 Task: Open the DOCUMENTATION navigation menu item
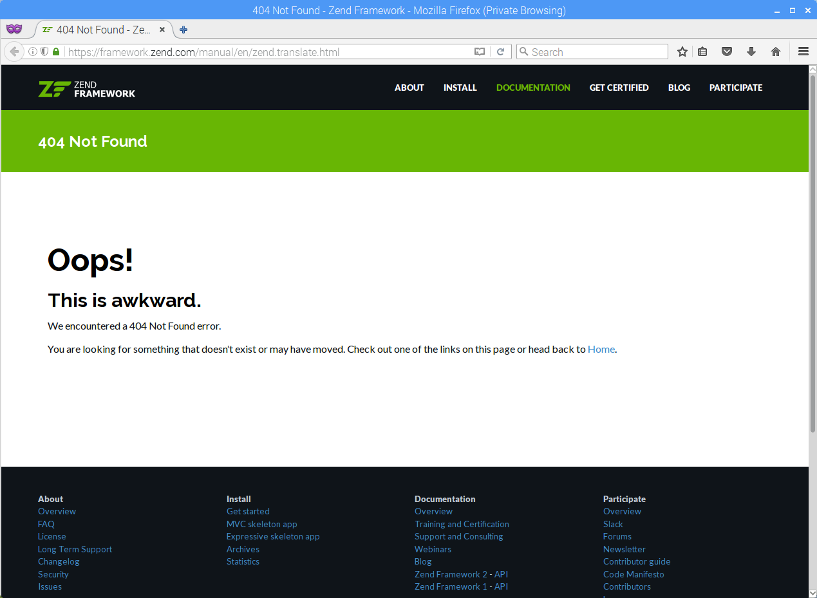click(x=533, y=88)
